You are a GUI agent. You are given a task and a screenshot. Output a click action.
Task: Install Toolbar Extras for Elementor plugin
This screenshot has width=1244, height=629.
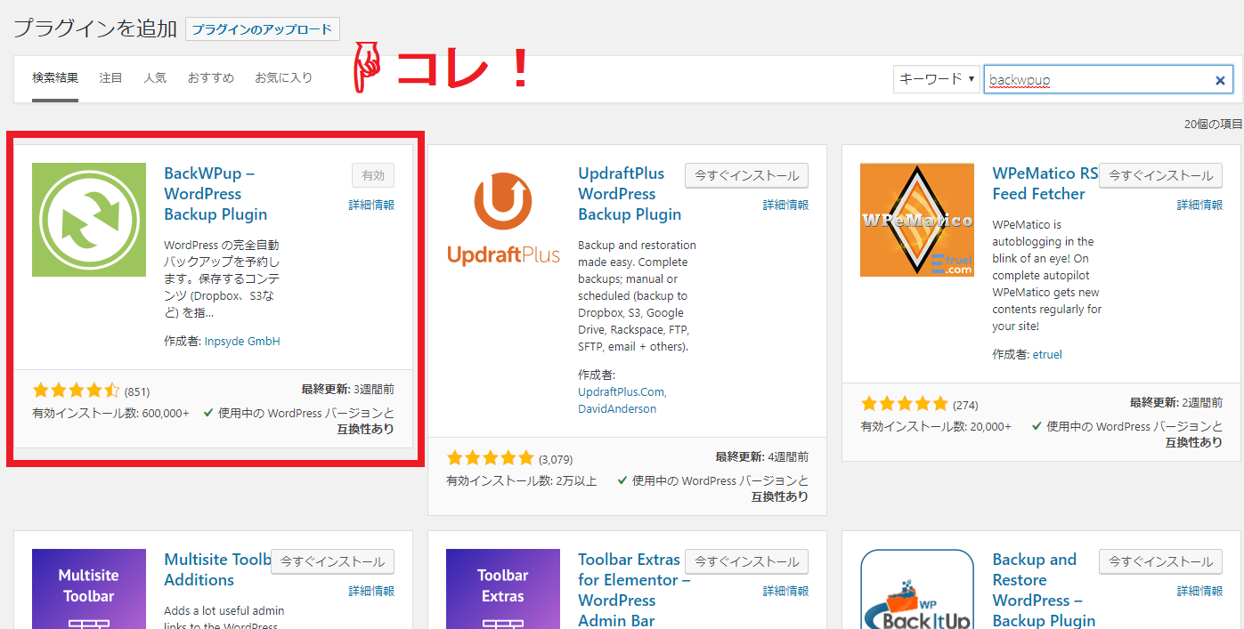click(x=746, y=561)
